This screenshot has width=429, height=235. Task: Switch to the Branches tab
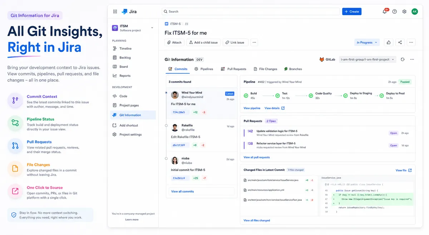coord(293,69)
